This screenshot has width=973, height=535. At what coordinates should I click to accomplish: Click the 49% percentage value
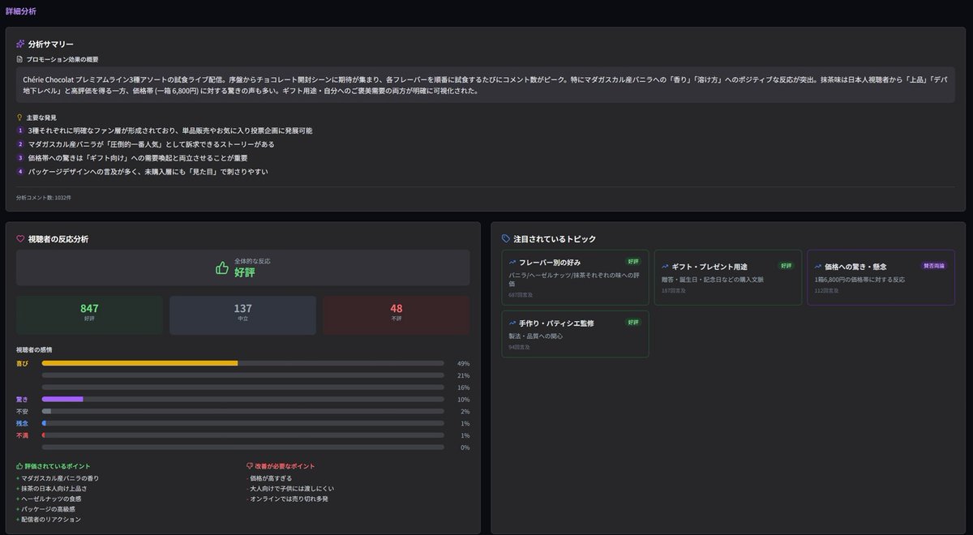click(464, 363)
